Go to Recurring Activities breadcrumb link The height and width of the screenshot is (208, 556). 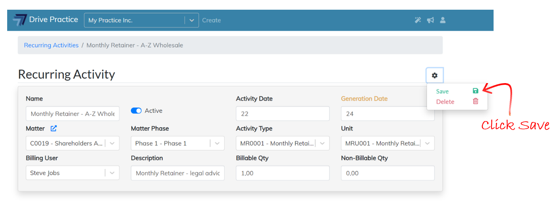51,45
